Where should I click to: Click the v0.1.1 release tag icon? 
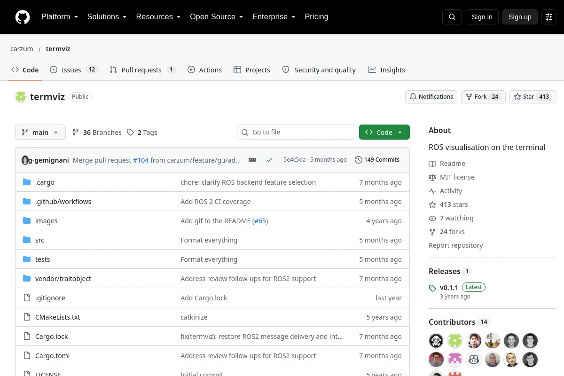432,288
